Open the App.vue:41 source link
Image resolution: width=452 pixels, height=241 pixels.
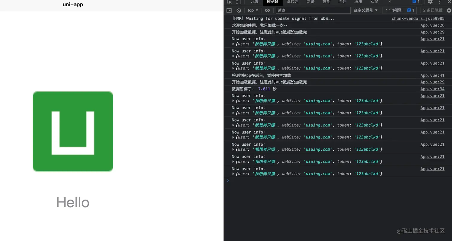(x=432, y=76)
